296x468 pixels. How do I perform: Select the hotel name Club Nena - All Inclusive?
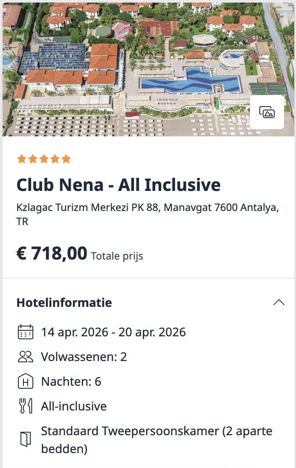118,185
